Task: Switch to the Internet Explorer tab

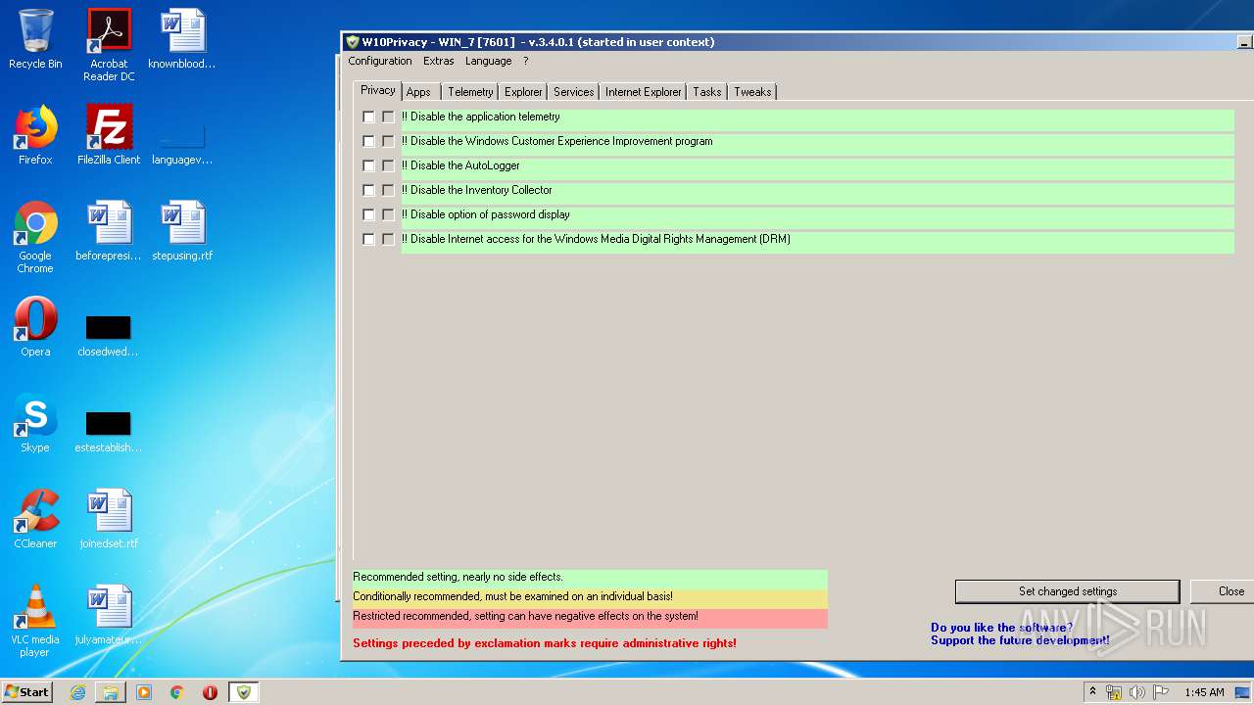Action: (x=643, y=92)
